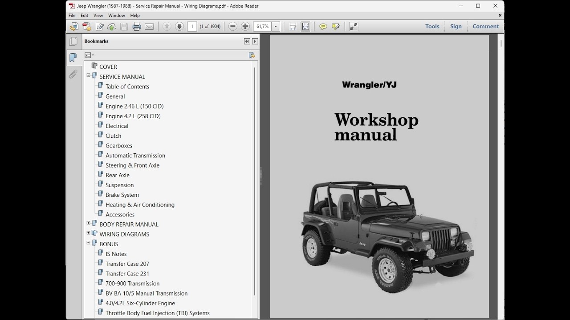Open the Attachments paperclip panel
The width and height of the screenshot is (570, 320).
pyautogui.click(x=73, y=74)
